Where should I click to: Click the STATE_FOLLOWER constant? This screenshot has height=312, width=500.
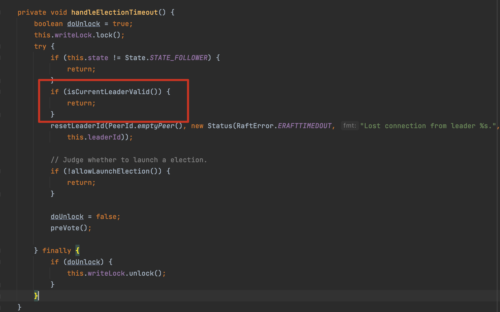click(178, 58)
